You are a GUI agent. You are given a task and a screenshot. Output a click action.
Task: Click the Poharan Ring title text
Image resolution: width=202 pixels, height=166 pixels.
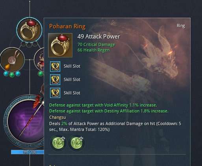[67, 26]
